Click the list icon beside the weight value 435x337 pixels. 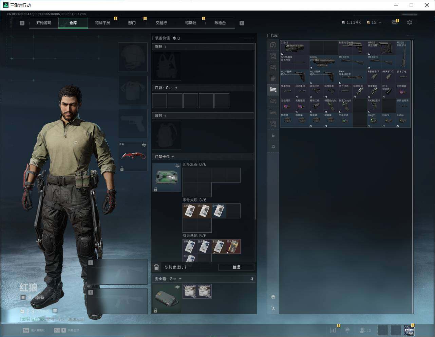pyautogui.click(x=55, y=311)
